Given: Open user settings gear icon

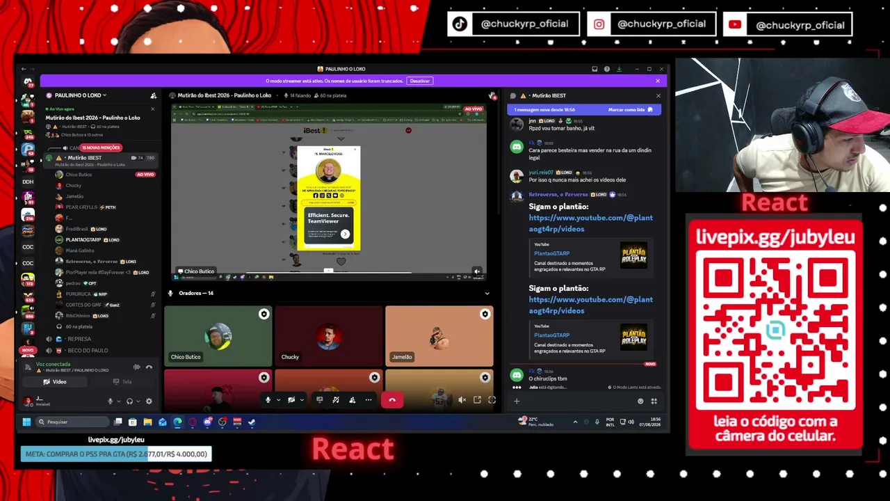Looking at the screenshot, I should tap(149, 401).
